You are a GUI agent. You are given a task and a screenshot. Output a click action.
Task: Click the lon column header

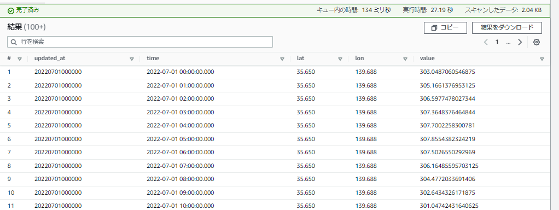pos(359,59)
